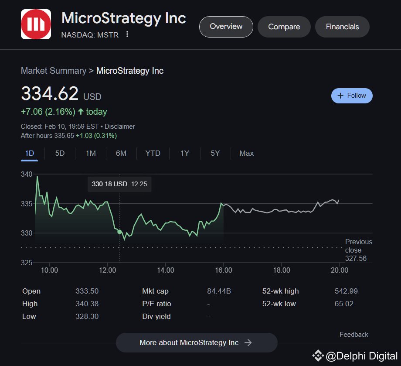The height and width of the screenshot is (366, 401).
Task: Show the YTD chart range
Action: click(x=153, y=153)
